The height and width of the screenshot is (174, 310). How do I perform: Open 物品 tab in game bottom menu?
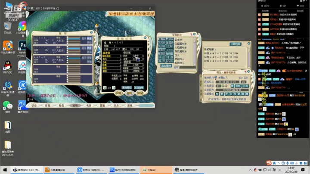61,106
